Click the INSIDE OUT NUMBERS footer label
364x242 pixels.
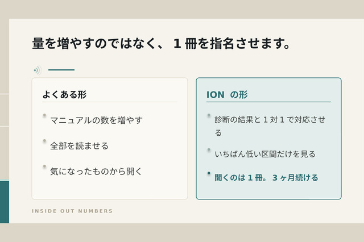click(x=72, y=211)
